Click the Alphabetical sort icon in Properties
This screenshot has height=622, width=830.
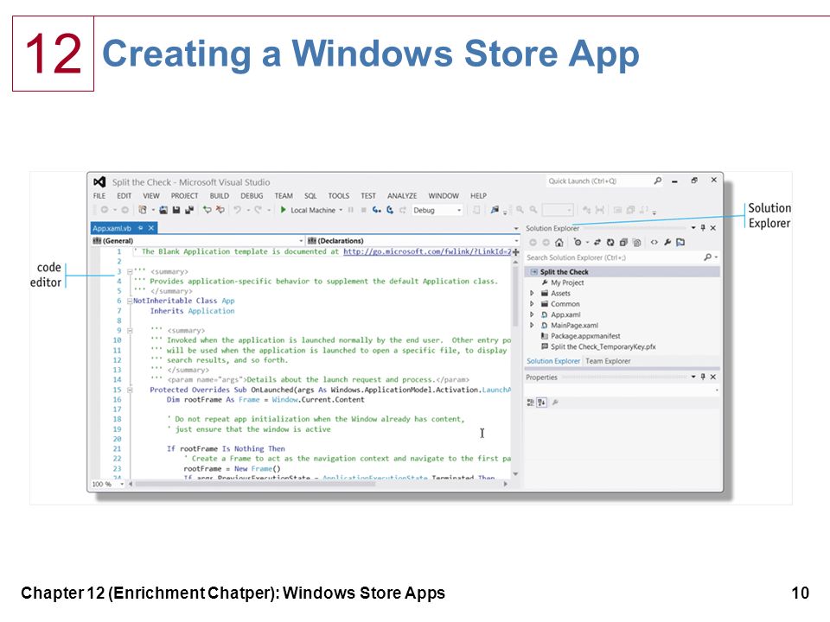(541, 403)
